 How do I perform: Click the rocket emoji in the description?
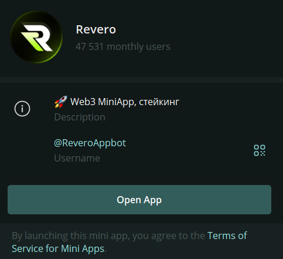coord(61,102)
